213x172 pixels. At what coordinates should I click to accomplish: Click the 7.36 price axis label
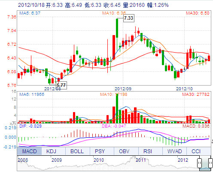[x=12, y=17]
